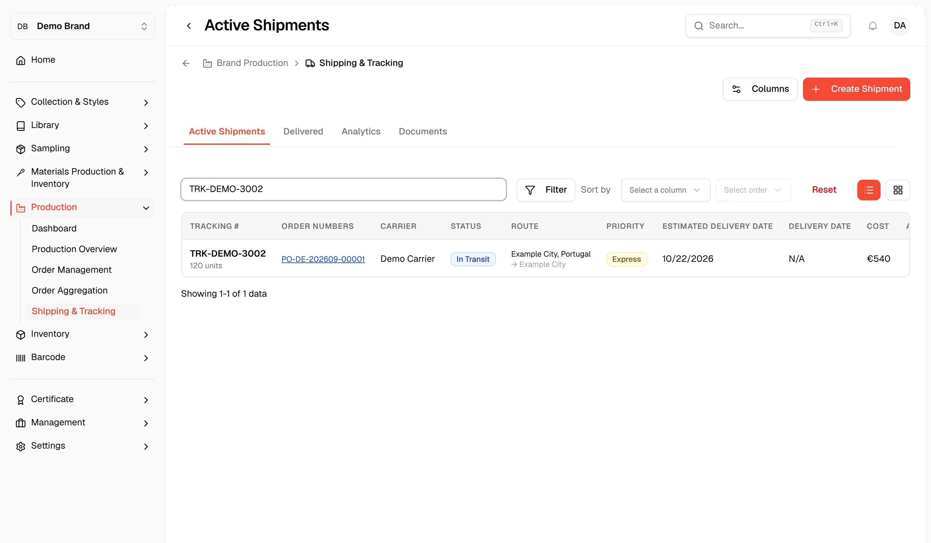Focus the global Search field

(x=768, y=26)
